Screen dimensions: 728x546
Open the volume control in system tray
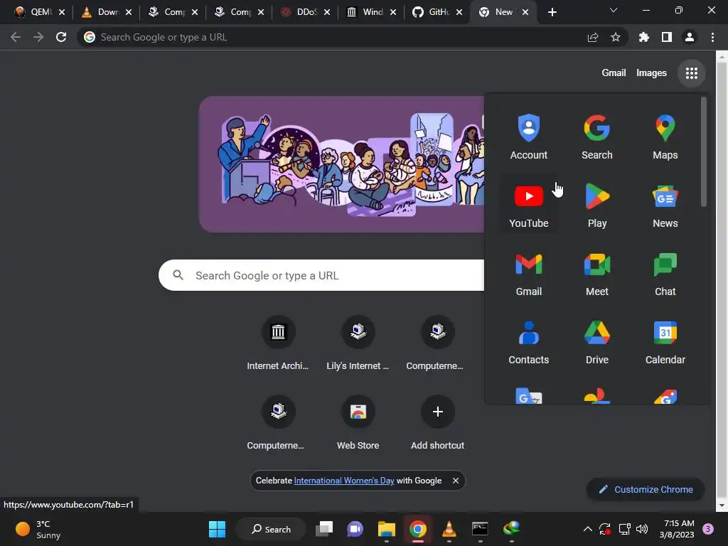(642, 529)
